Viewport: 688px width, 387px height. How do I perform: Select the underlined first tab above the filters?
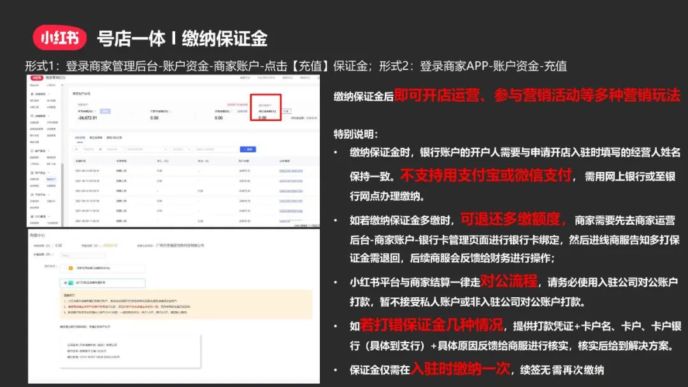pyautogui.click(x=80, y=138)
